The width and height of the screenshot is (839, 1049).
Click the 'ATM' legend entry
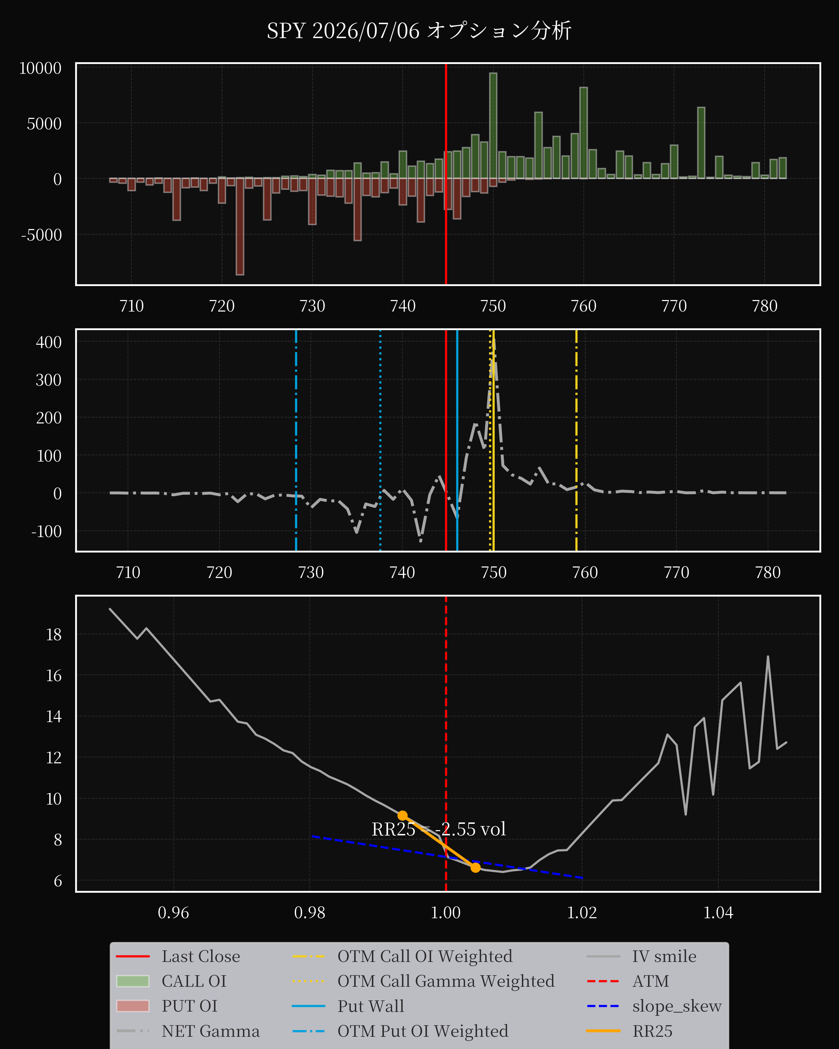pos(628,982)
